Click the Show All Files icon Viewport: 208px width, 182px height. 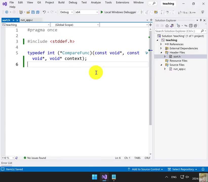[x=195, y=26]
